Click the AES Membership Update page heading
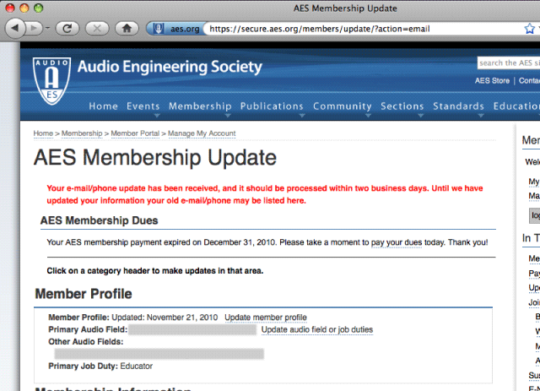Viewport: 540px width, 391px height. tap(155, 158)
